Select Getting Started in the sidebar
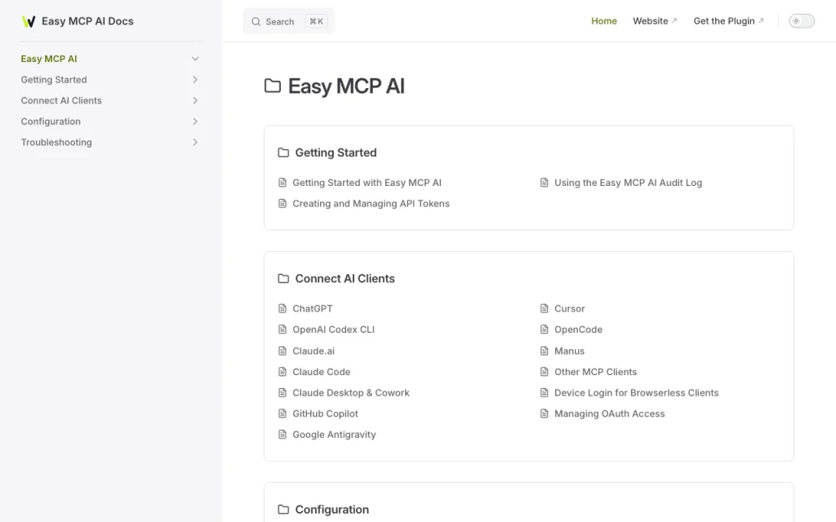The height and width of the screenshot is (522, 836). point(54,79)
